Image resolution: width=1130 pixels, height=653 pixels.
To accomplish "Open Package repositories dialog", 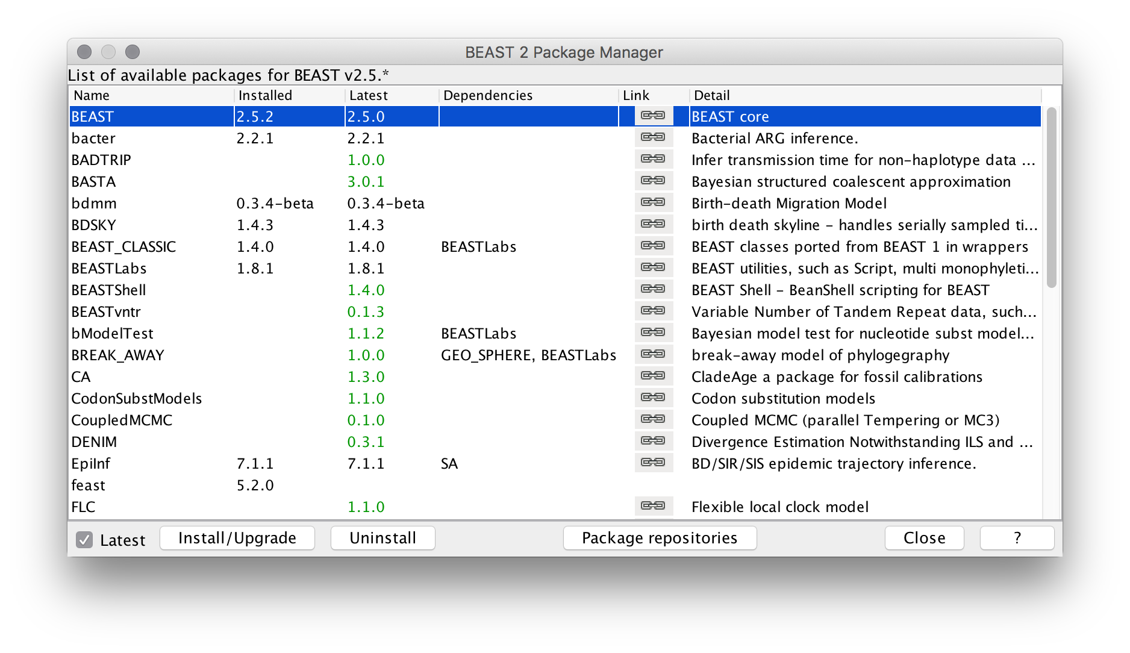I will [660, 538].
